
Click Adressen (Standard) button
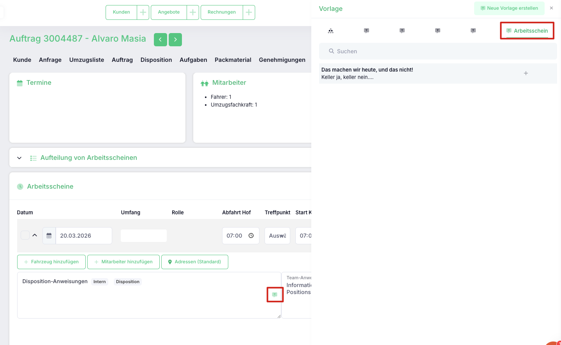pyautogui.click(x=195, y=262)
